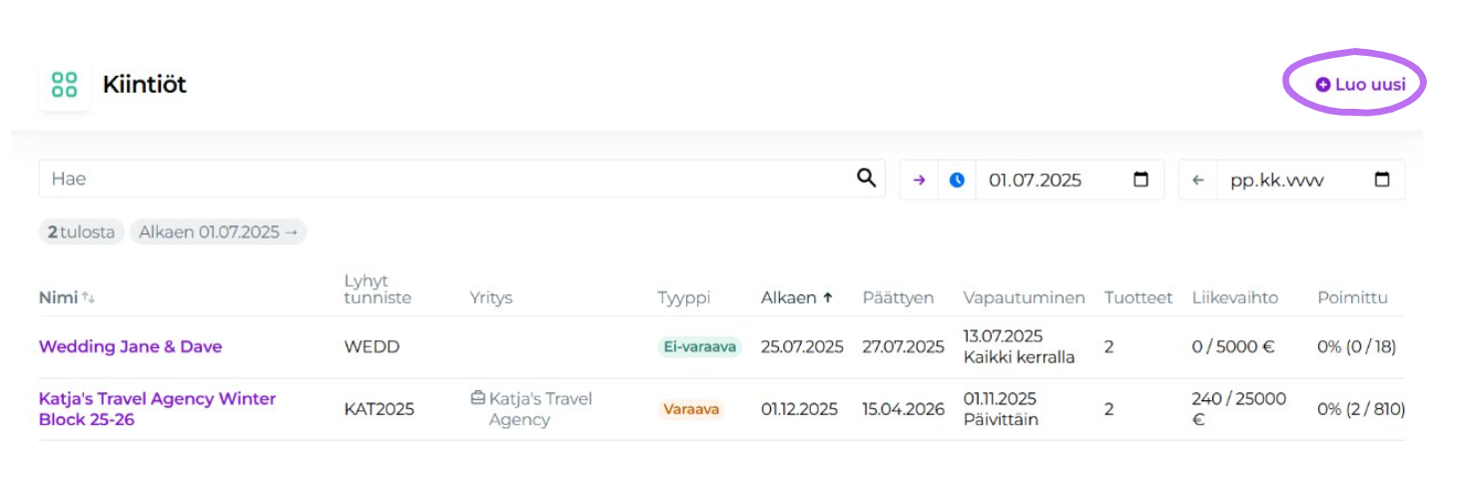Screen dimensions: 1481x501
Task: Click the Varaava type badge
Action: (690, 409)
